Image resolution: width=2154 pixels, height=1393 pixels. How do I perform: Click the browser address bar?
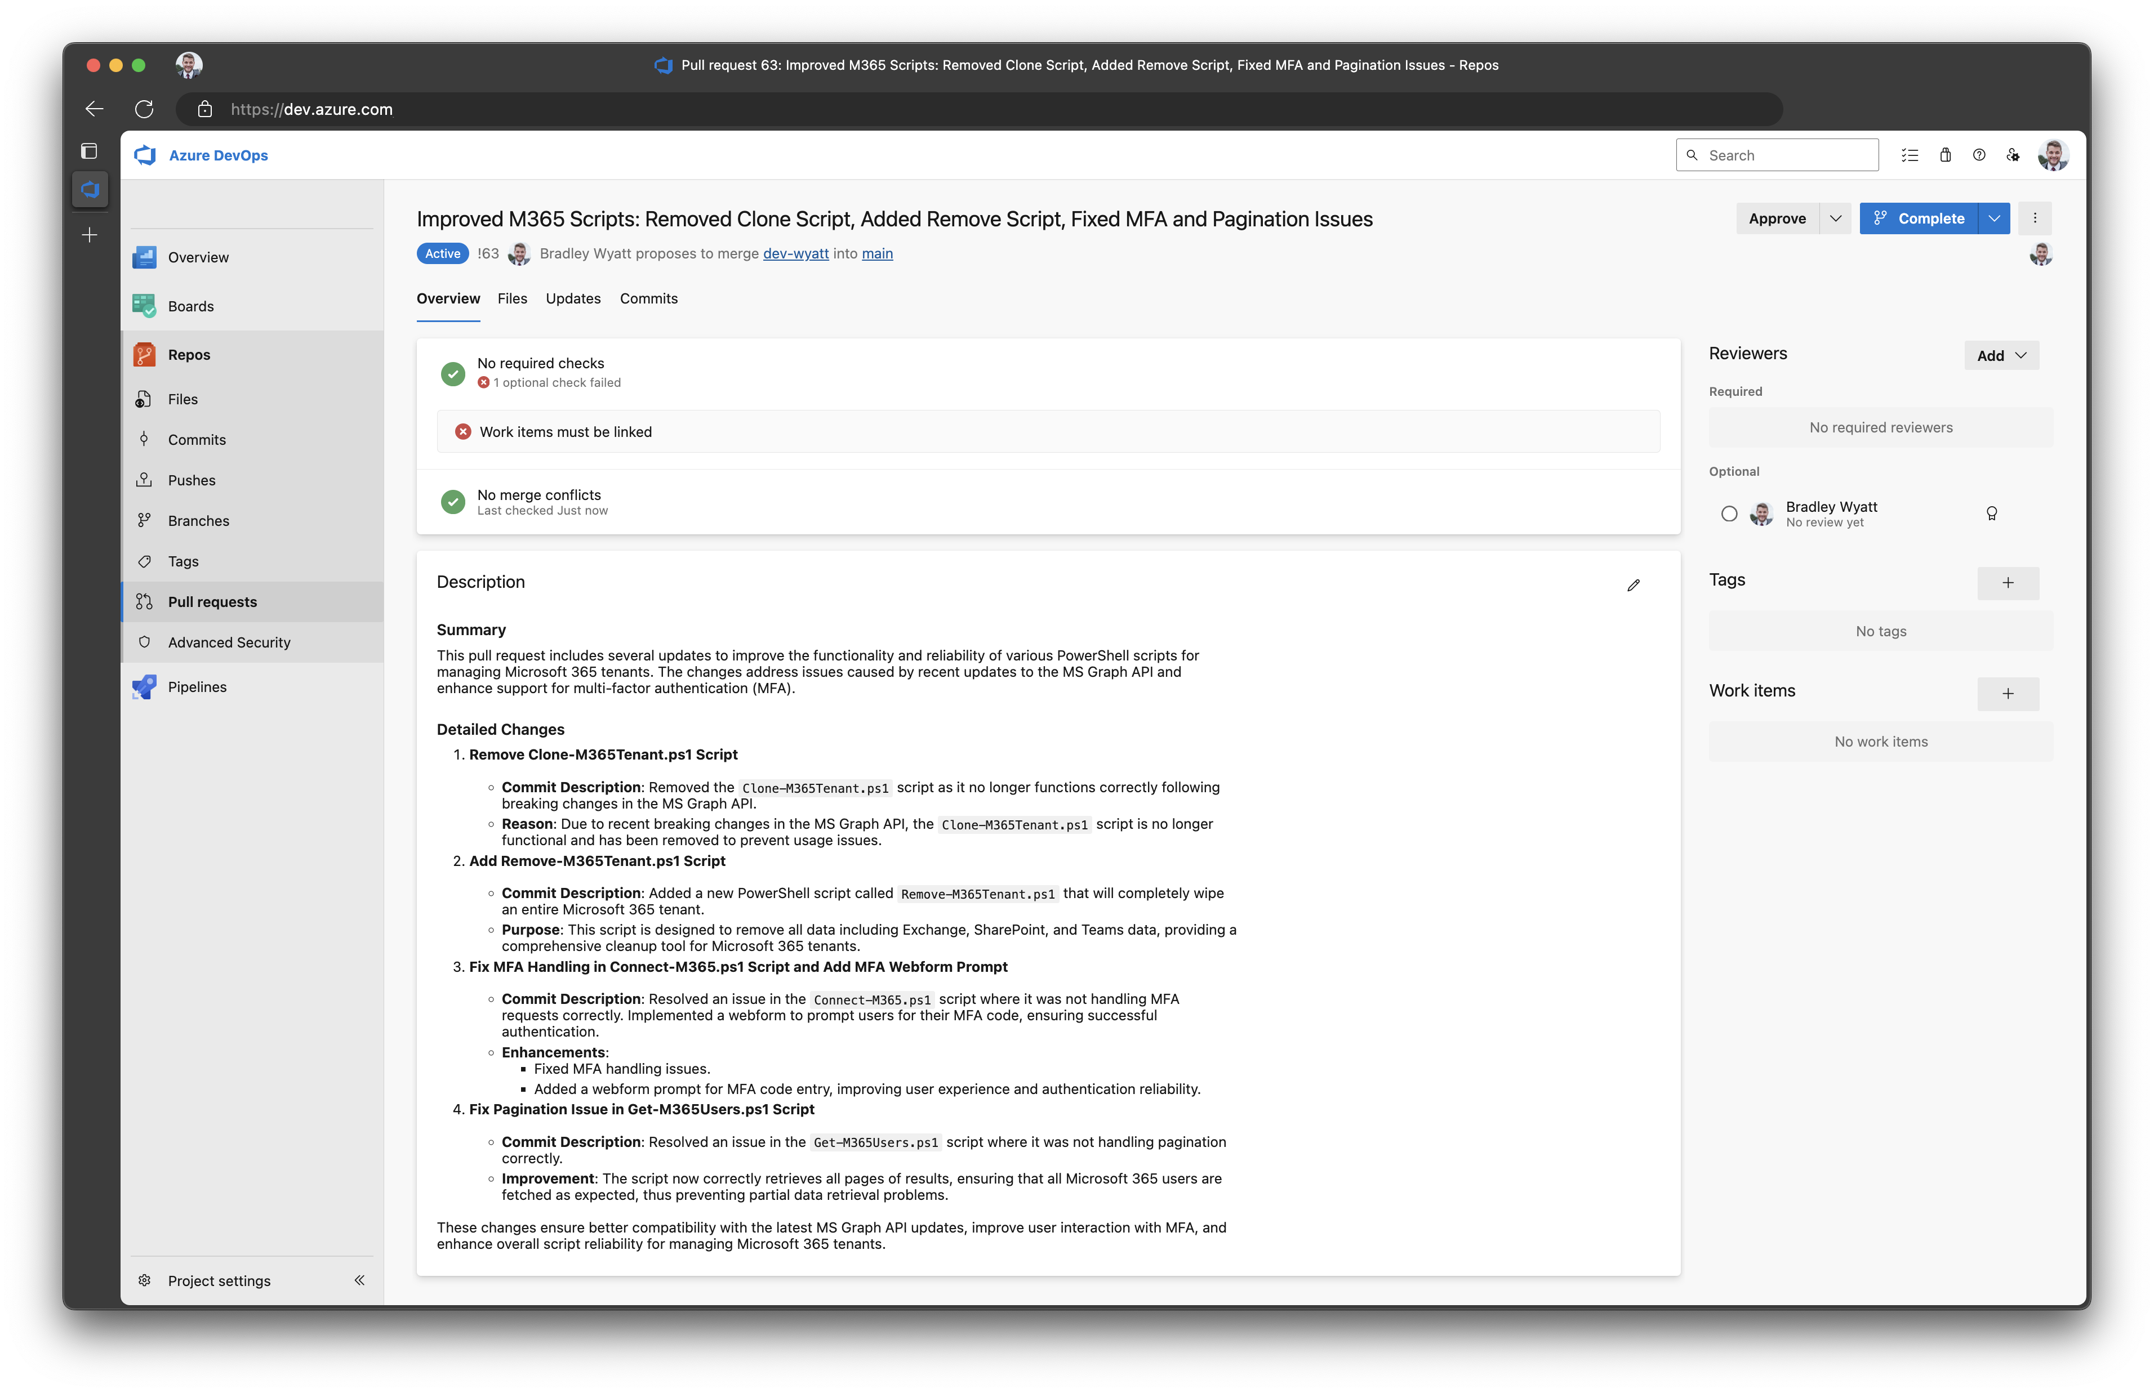979,109
